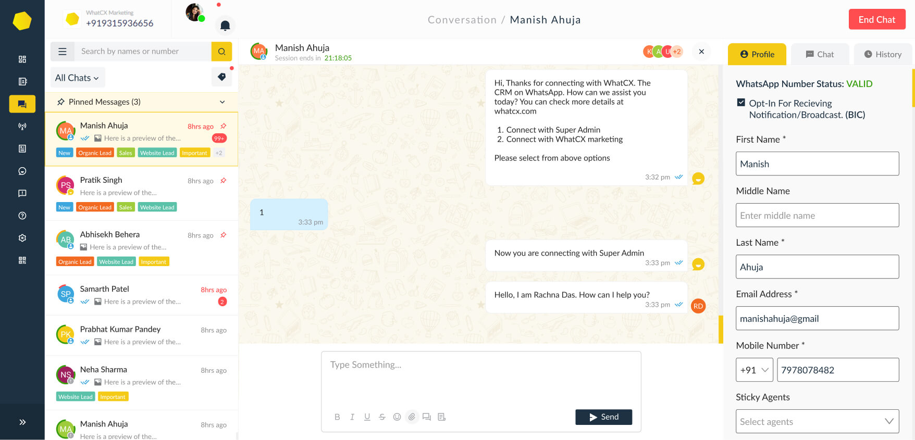Open the +91 country code dropdown
Screen dimensions: 915x440
point(755,370)
